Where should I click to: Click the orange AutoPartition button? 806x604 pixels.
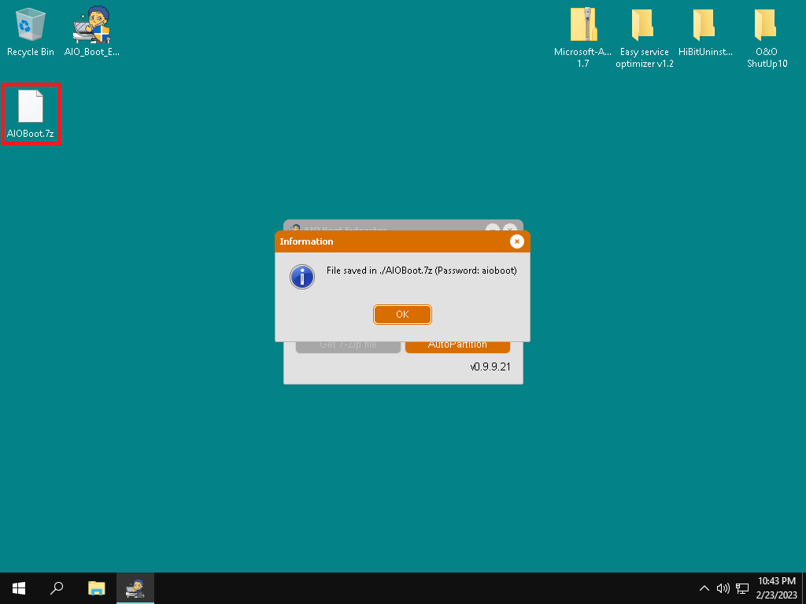coord(457,345)
